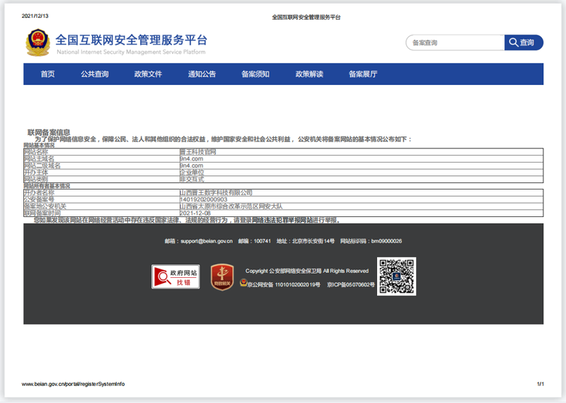Screen dimensions: 566x403
Task: Open the 京公网安备 11010102002019号 link
Action: (x=284, y=285)
